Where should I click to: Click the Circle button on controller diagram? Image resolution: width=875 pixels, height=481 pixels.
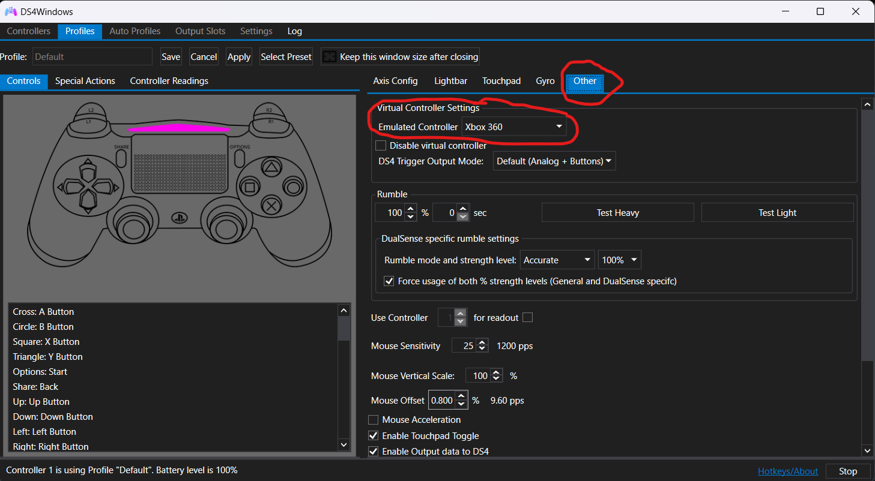click(x=293, y=188)
